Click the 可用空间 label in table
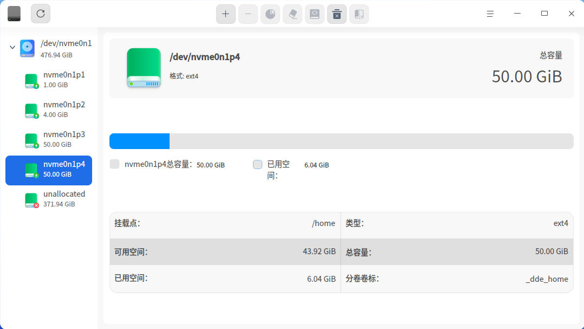Screen dimensions: 584x329 click(x=131, y=252)
